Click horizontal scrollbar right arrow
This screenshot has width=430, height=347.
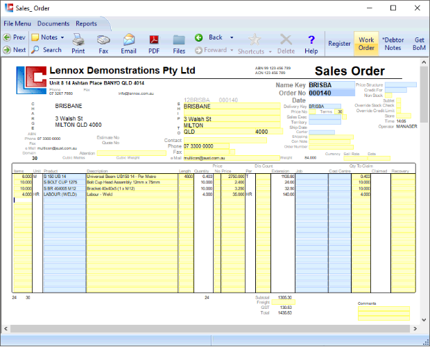tap(415, 329)
